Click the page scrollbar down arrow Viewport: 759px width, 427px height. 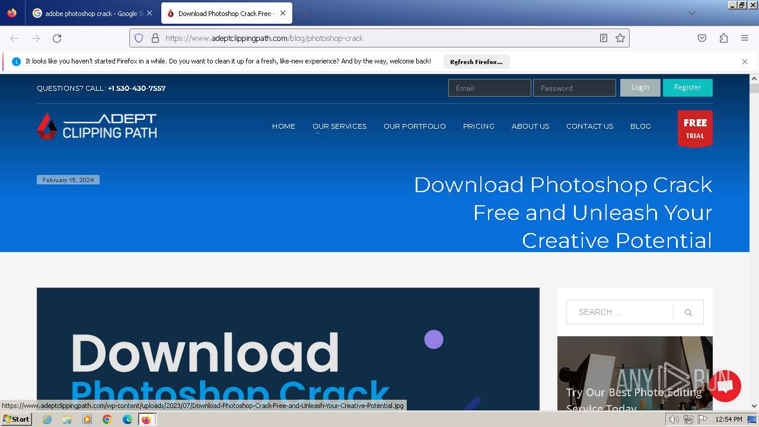click(x=754, y=406)
